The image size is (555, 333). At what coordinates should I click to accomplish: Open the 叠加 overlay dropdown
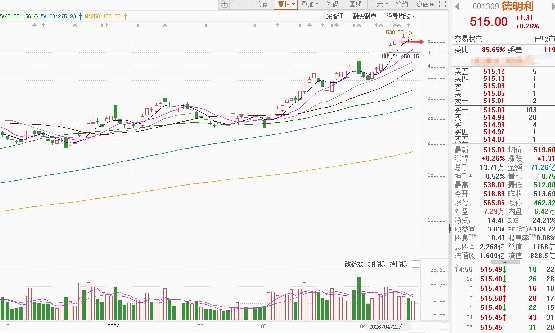tap(310, 4)
